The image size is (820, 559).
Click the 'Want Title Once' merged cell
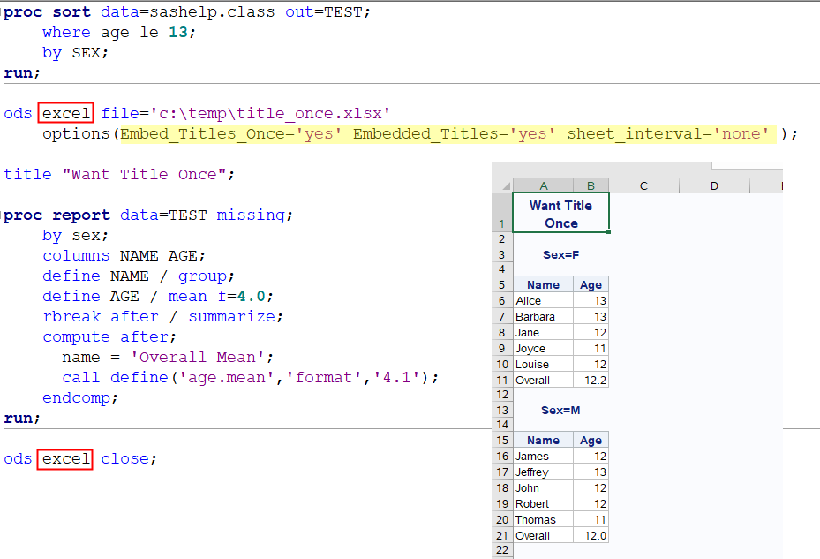click(560, 214)
